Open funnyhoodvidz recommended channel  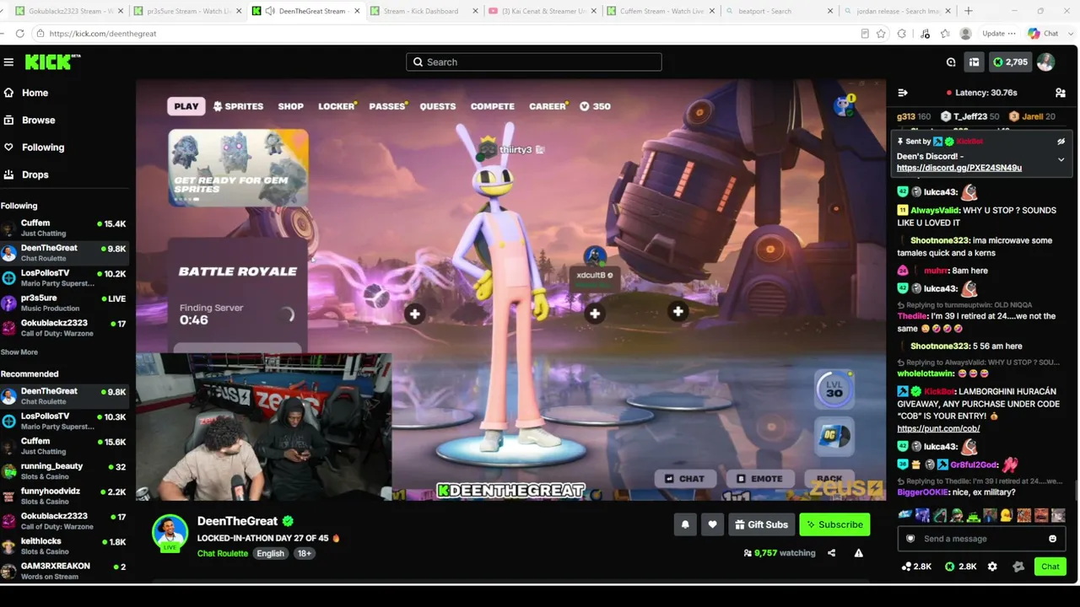pos(63,496)
